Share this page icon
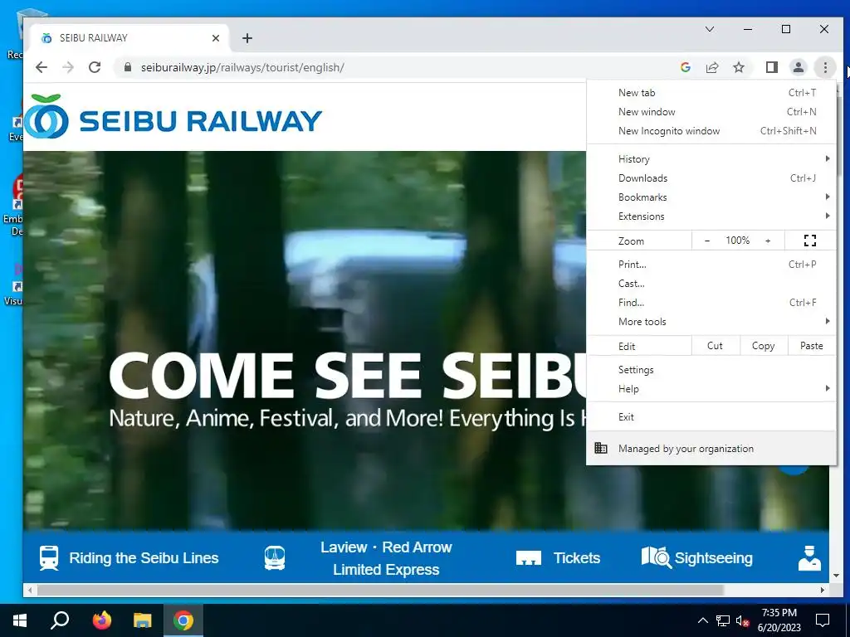 pos(711,67)
